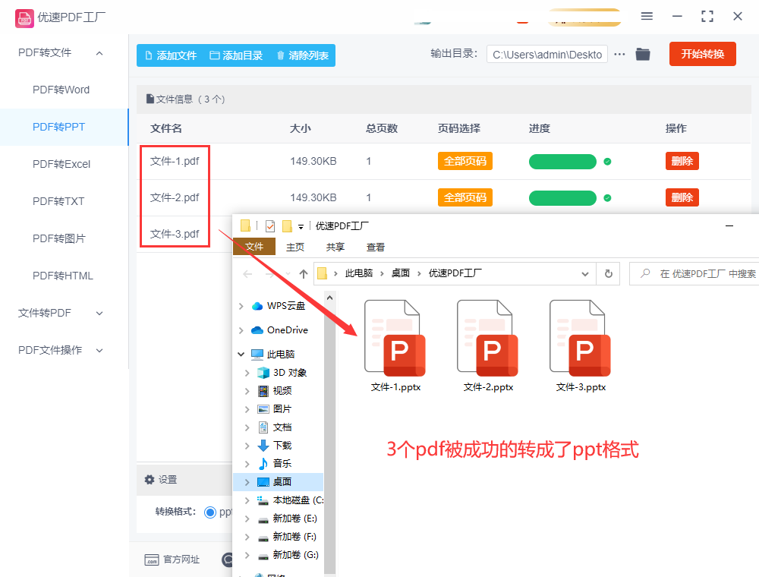Click the 下载 arrow icon
Image resolution: width=759 pixels, height=577 pixels.
tap(263, 446)
